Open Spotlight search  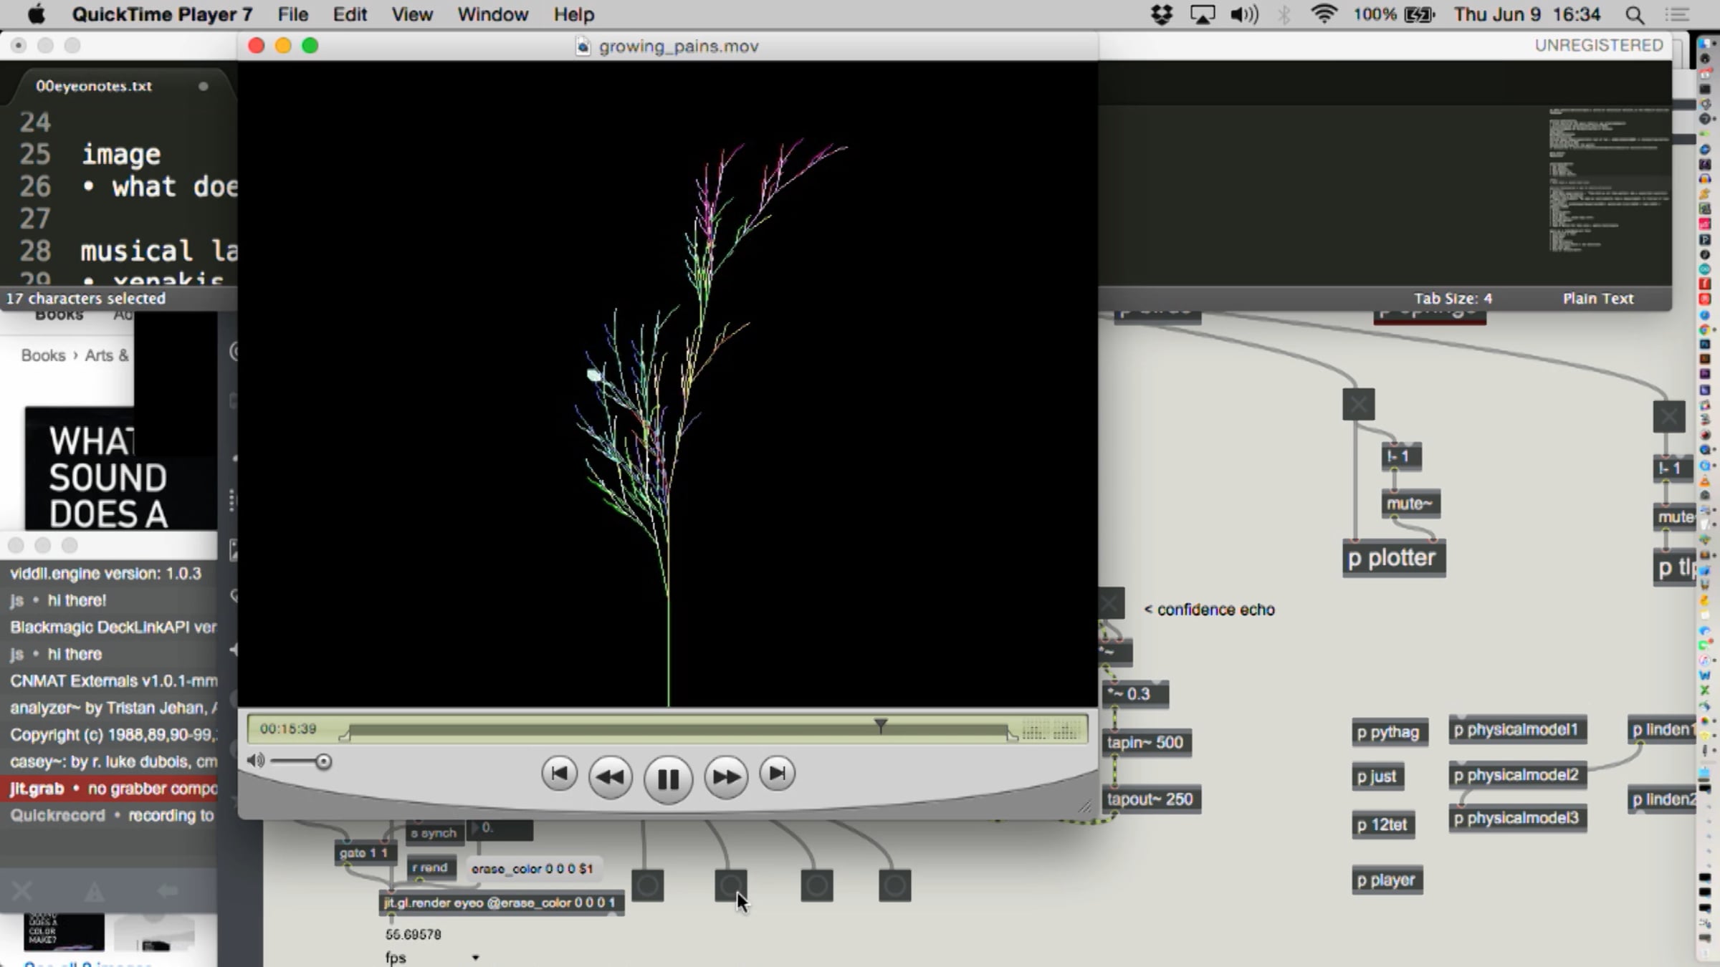pos(1635,15)
